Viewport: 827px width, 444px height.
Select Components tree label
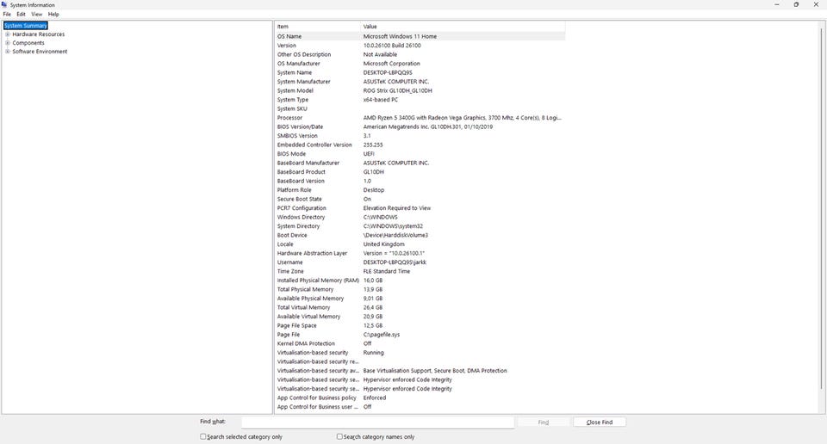(28, 43)
